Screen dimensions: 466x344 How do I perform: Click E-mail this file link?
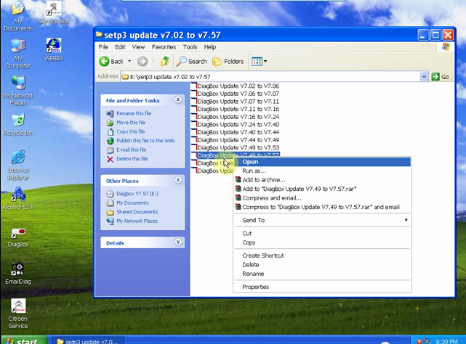point(131,150)
